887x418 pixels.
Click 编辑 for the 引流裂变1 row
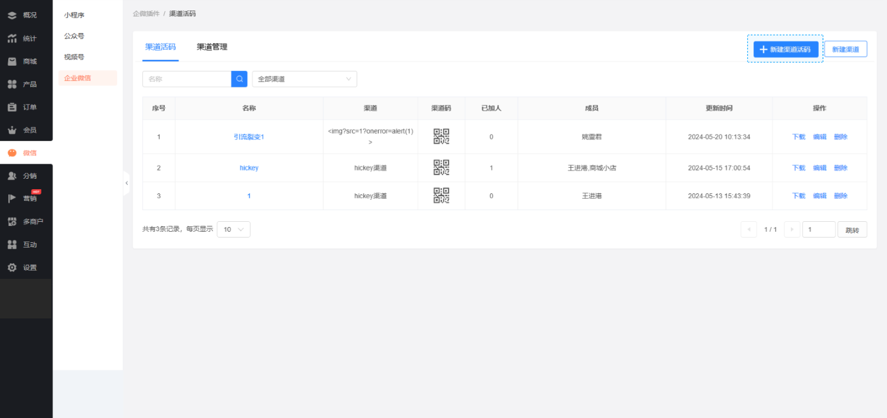point(819,137)
